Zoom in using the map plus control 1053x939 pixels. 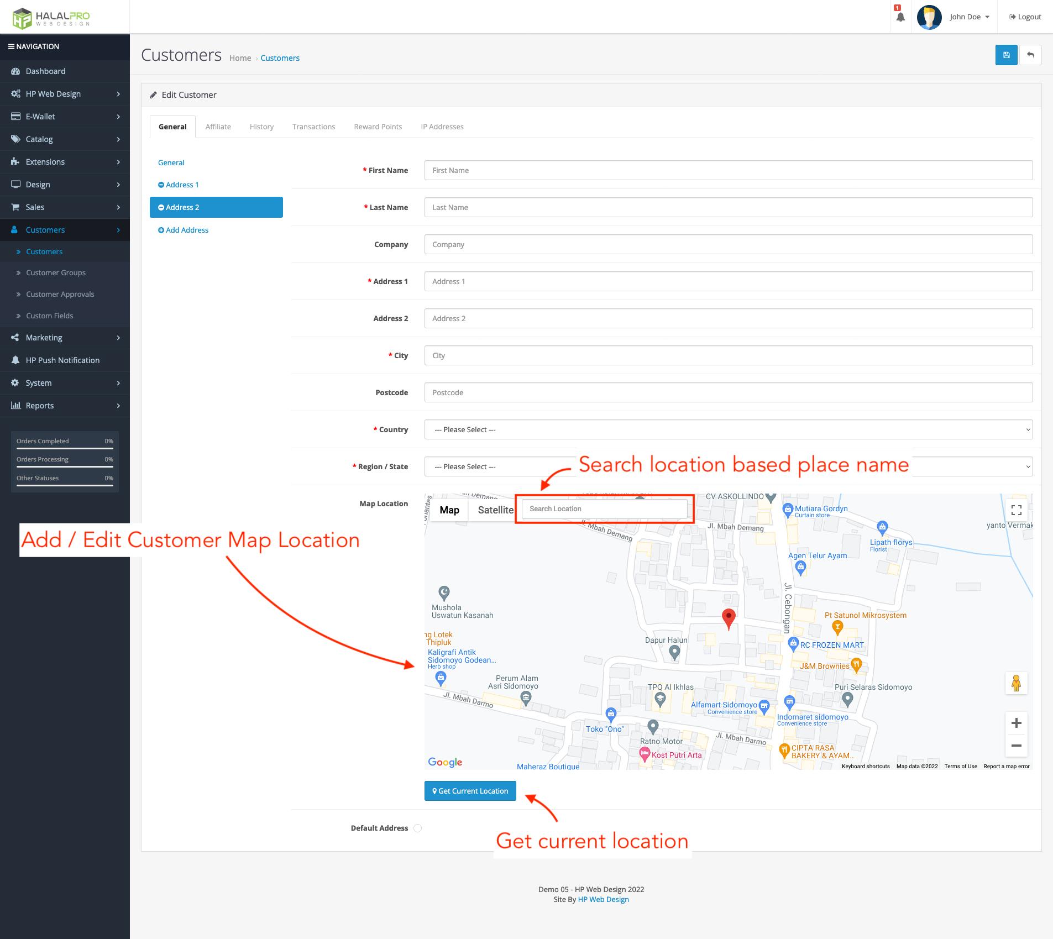1015,722
